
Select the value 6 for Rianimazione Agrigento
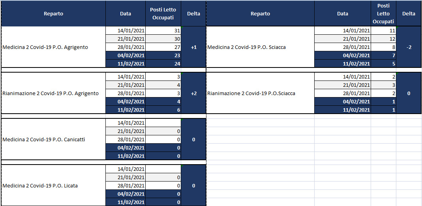[163, 110]
